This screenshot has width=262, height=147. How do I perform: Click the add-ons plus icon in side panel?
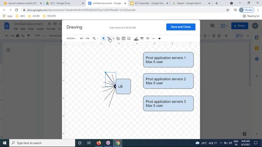click(x=257, y=76)
